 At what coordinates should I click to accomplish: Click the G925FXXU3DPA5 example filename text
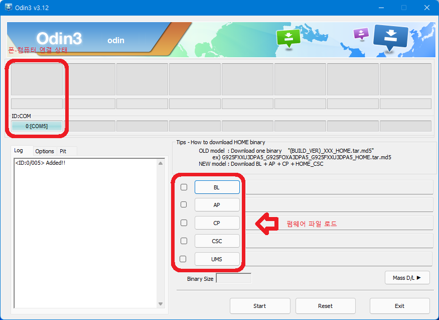pos(307,157)
